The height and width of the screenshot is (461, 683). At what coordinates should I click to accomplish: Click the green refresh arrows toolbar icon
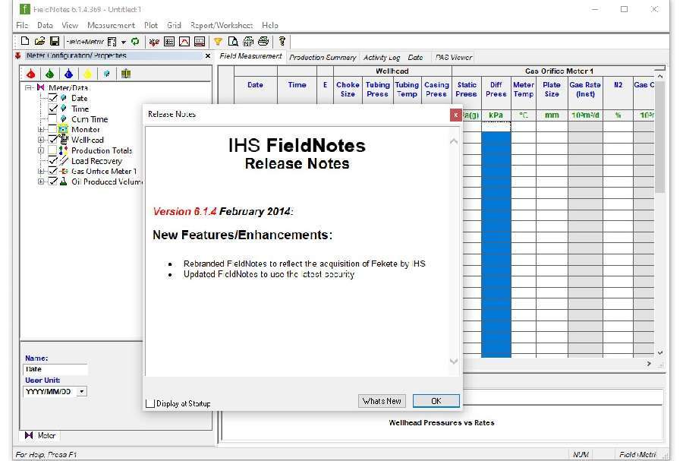pos(134,42)
